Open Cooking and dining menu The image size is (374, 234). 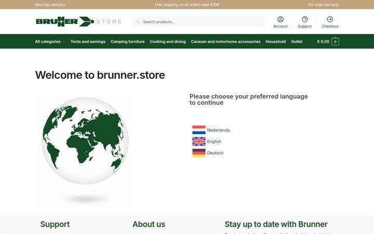(x=168, y=42)
